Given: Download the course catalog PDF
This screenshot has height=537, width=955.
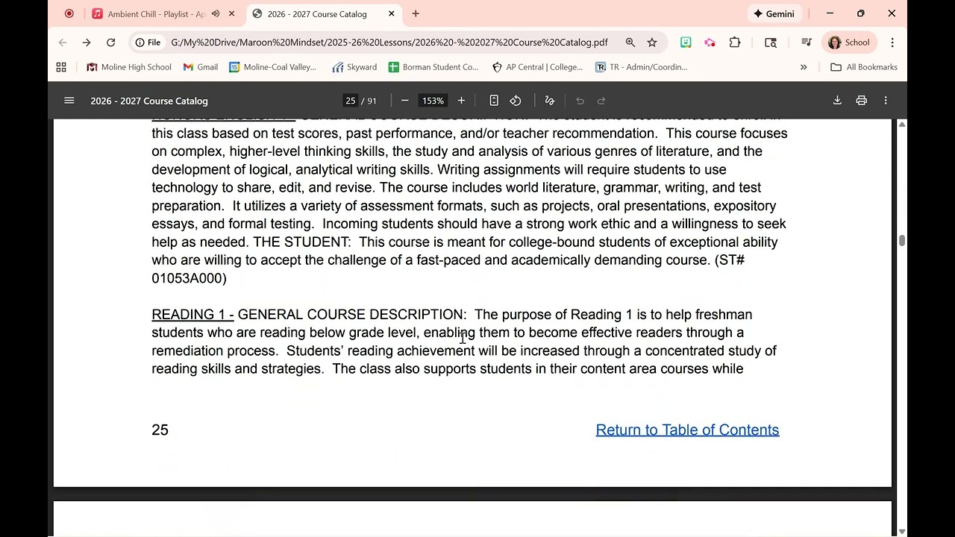Looking at the screenshot, I should [837, 101].
